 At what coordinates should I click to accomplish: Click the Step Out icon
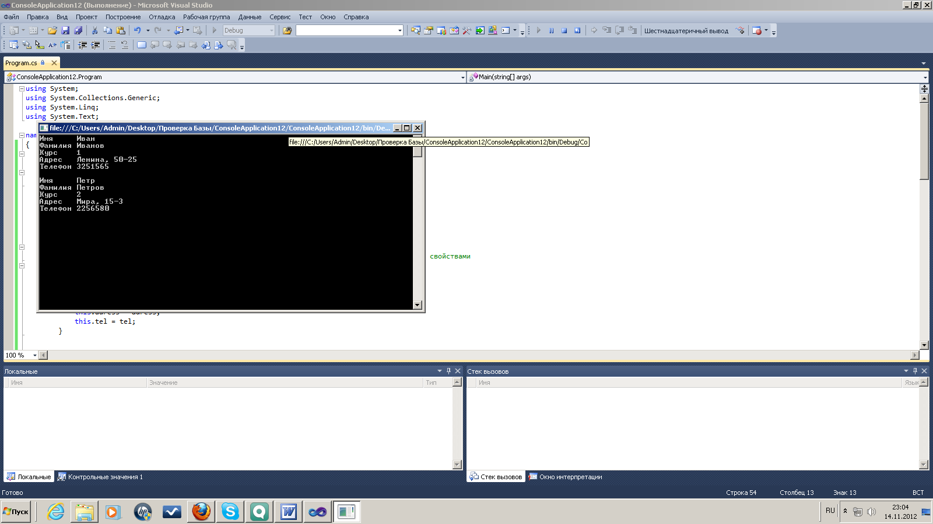coord(633,31)
